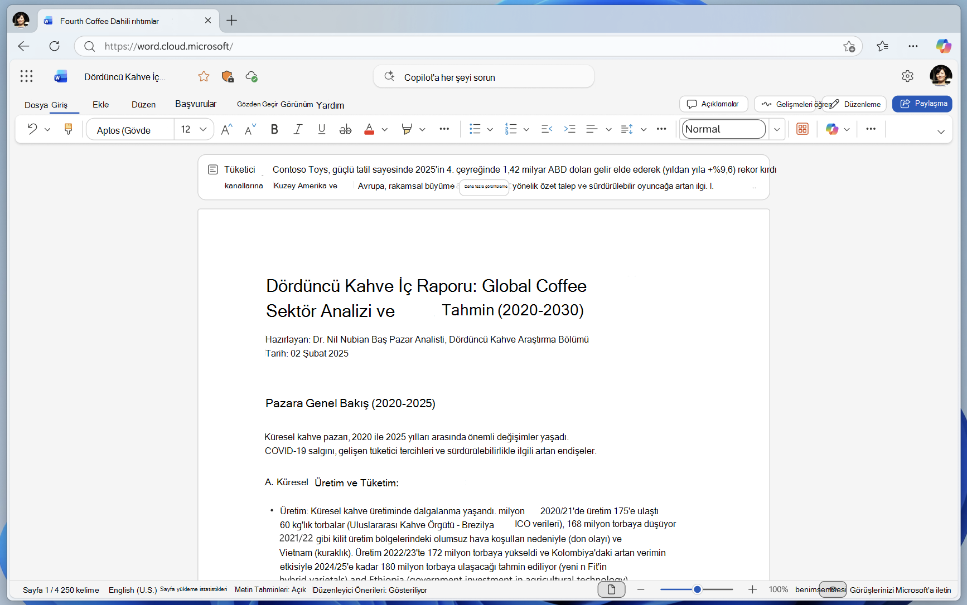Toggle bold formatting

pos(274,129)
